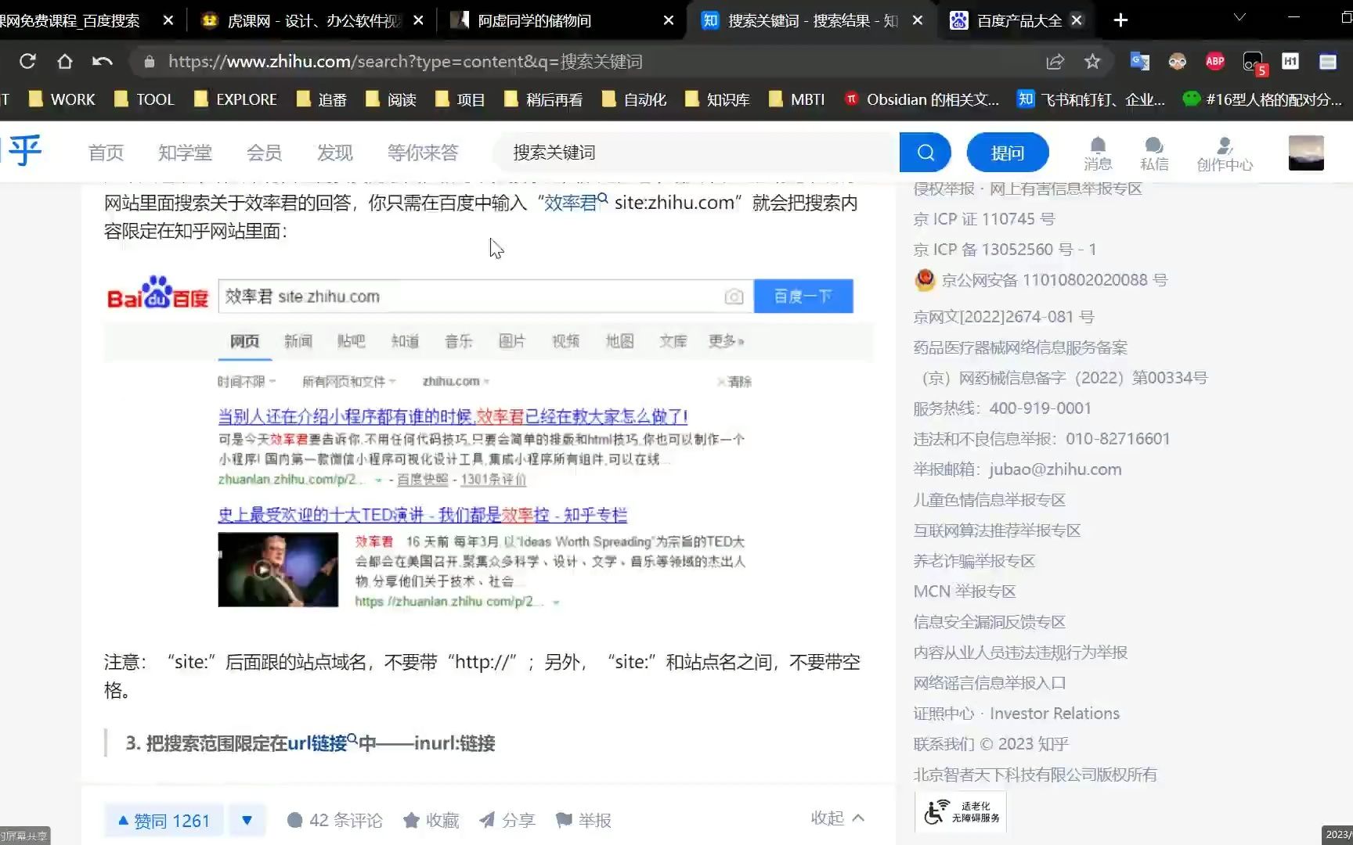Save answer with 收藏 star

point(431,820)
